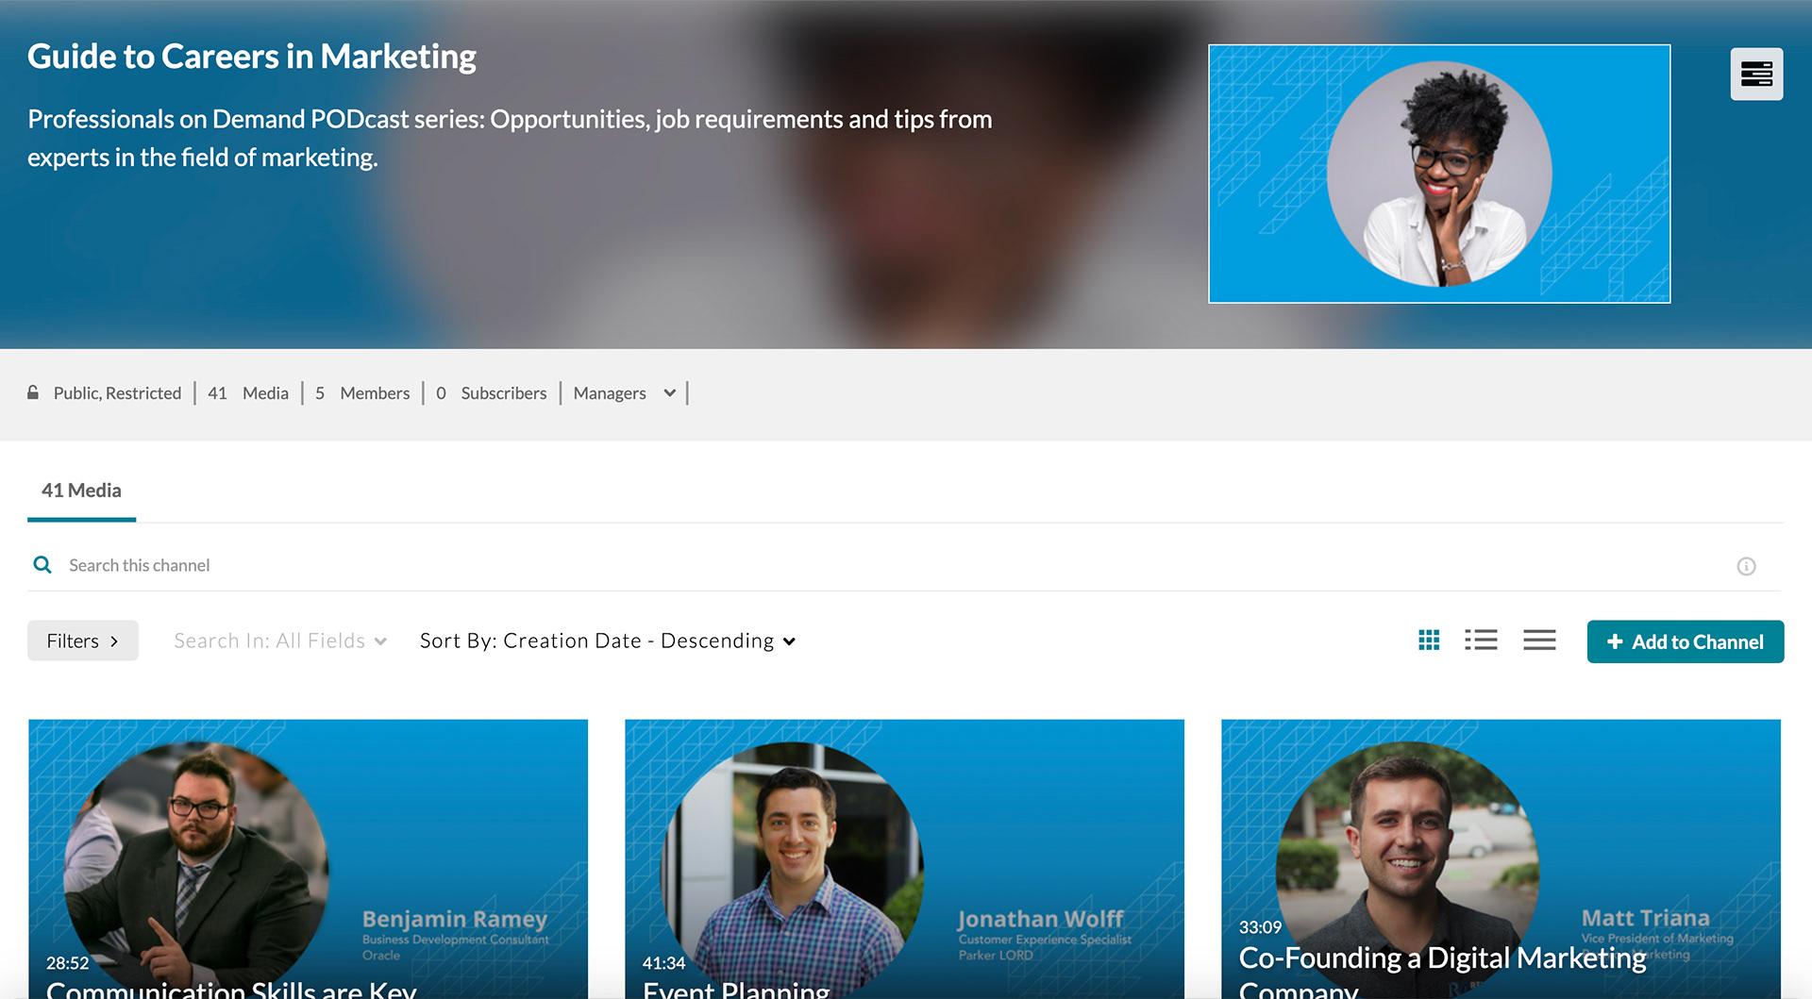1812x999 pixels.
Task: Open Co-Founding a Digital Marketing Company video
Action: (x=1501, y=859)
